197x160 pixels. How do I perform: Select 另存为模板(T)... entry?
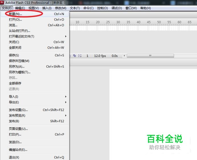tap(35, 72)
